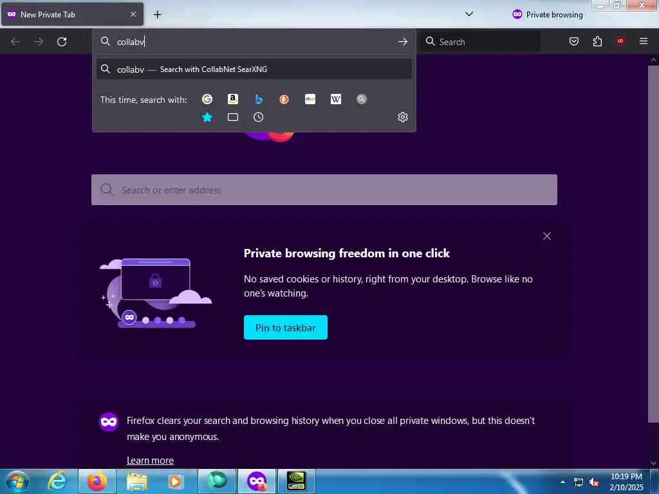This screenshot has width=659, height=494.
Task: Reload the current page
Action: pos(62,42)
